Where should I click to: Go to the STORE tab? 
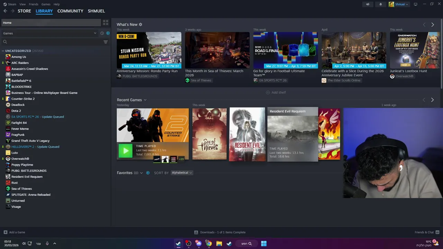[24, 11]
